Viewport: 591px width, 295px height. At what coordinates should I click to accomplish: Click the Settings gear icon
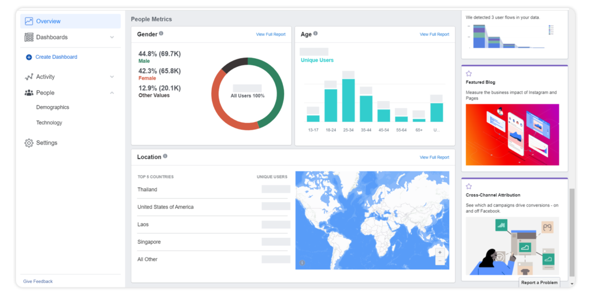(x=29, y=143)
